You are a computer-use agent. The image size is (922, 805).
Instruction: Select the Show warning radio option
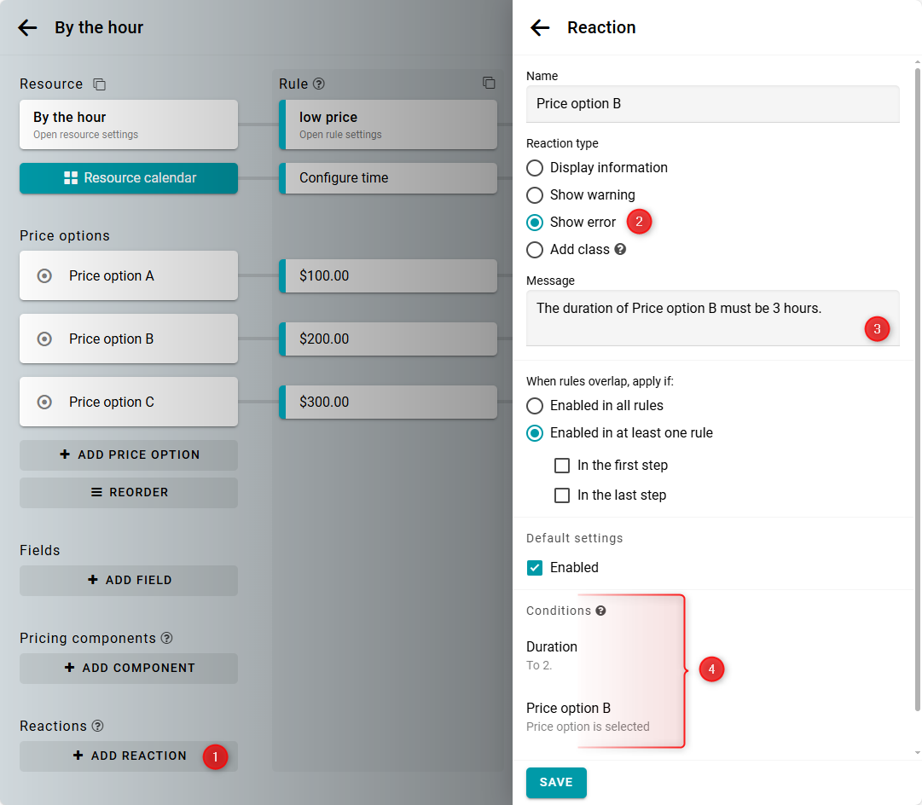point(535,195)
